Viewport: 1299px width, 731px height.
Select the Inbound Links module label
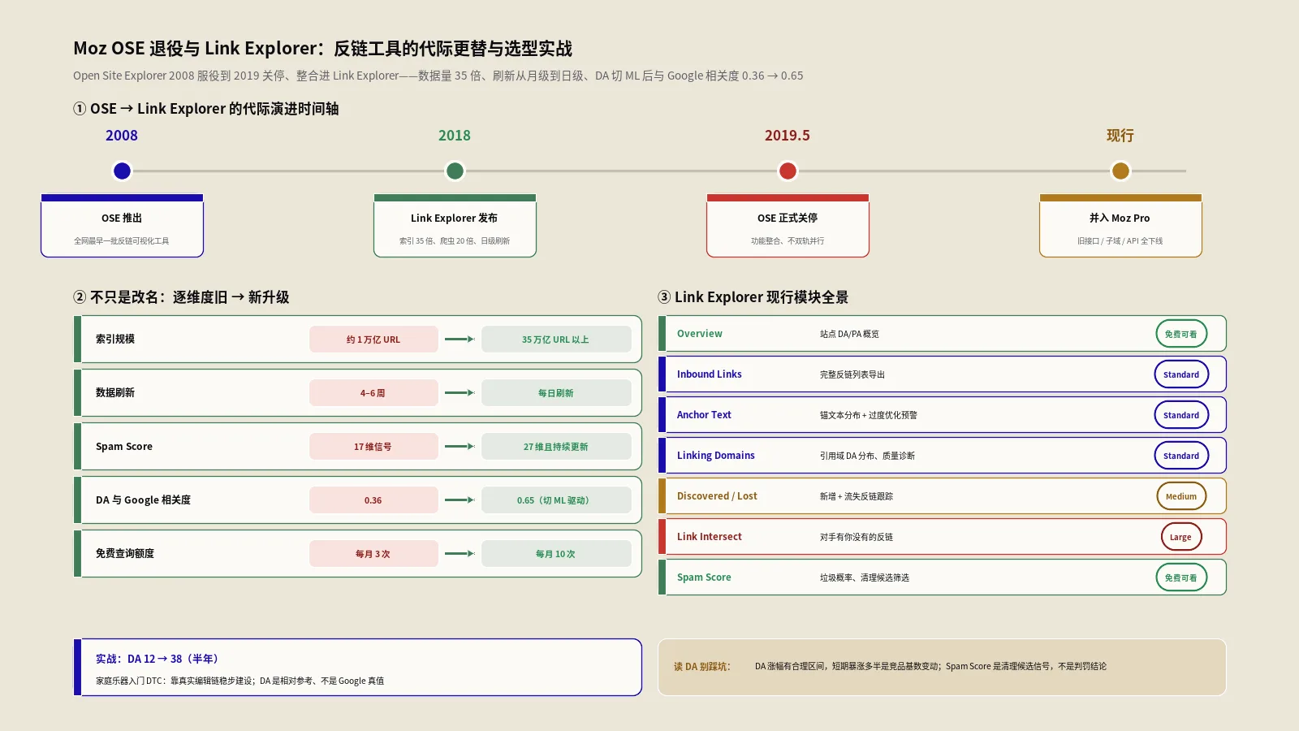coord(709,374)
